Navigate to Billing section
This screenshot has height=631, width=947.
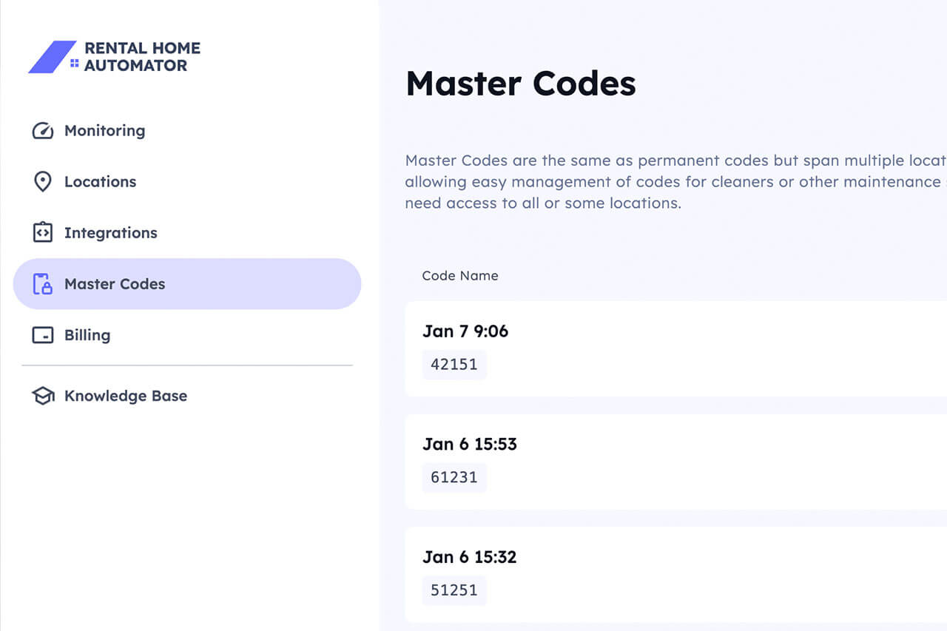[x=87, y=335]
